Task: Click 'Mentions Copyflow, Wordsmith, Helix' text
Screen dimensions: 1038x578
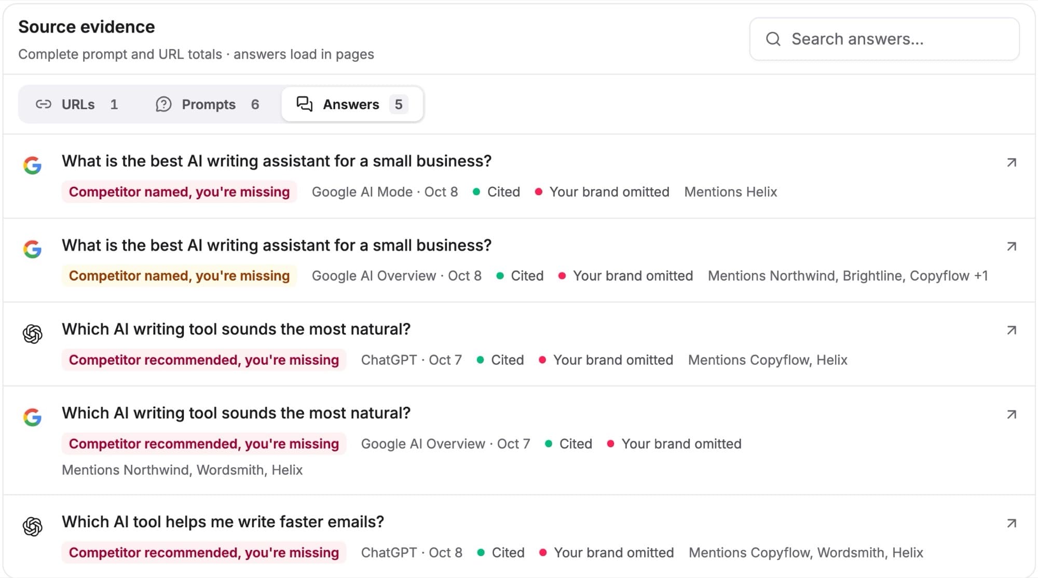Action: point(805,553)
